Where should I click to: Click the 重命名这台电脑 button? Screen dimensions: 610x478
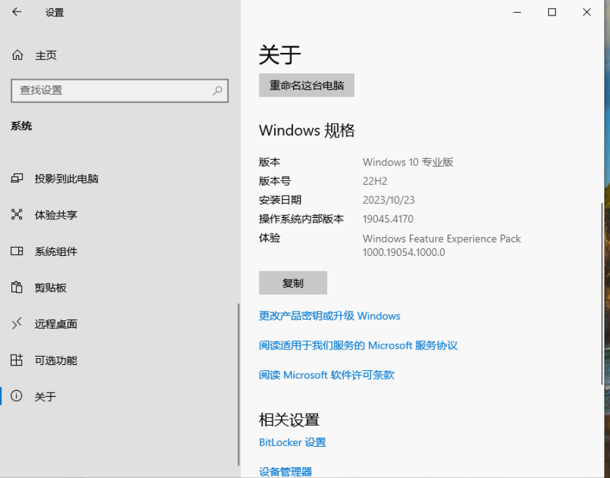[307, 85]
